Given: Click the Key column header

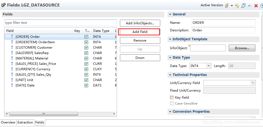Looking at the screenshot, I should point(77,31).
